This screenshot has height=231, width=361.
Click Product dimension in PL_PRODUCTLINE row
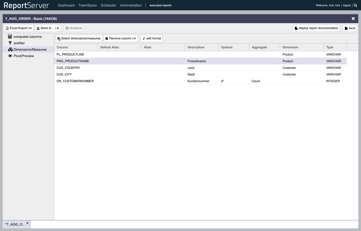click(288, 54)
